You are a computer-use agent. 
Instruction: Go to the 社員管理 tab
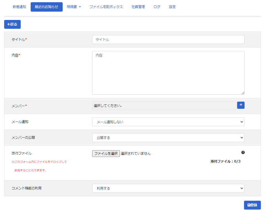tap(138, 7)
